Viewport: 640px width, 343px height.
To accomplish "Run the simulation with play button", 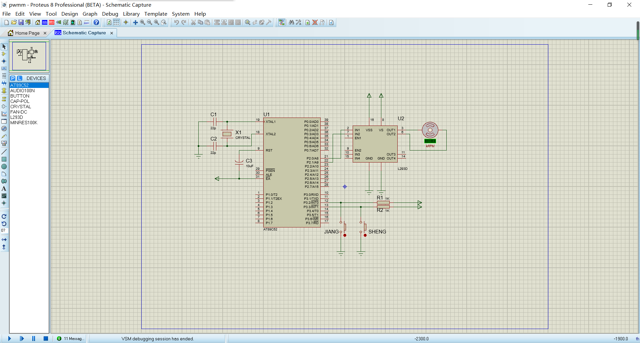I will point(9,339).
